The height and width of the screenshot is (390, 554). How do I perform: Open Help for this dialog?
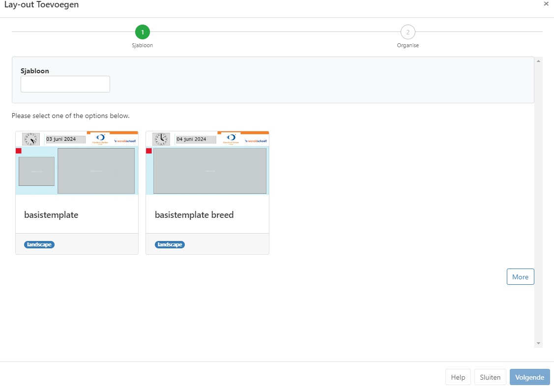pos(458,377)
